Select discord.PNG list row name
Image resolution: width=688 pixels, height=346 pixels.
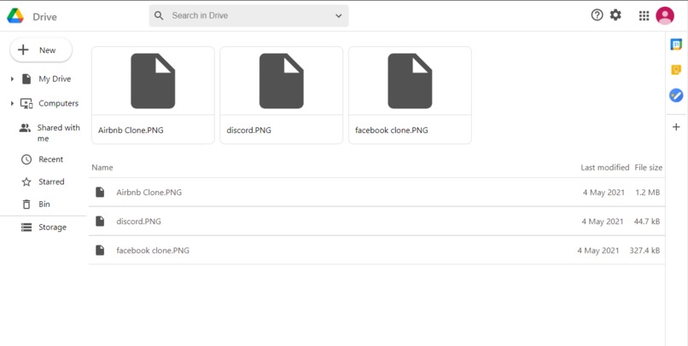tap(138, 222)
